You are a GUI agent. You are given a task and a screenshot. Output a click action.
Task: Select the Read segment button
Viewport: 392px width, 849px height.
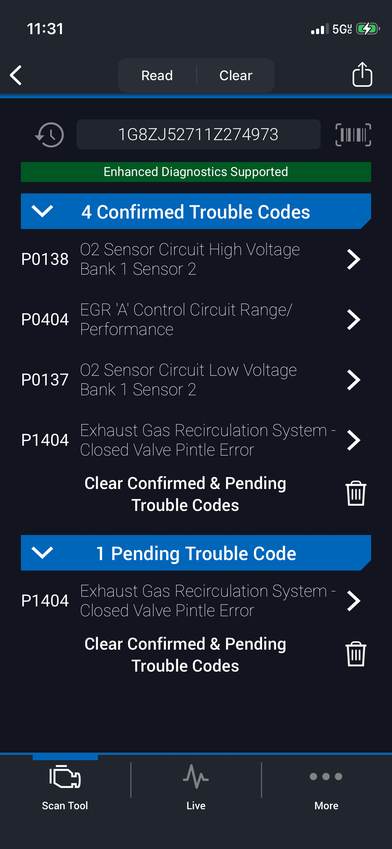pyautogui.click(x=157, y=75)
